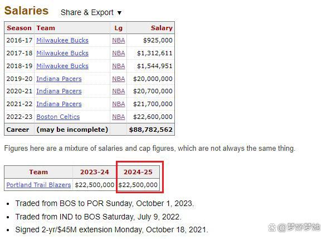327x239 pixels.
Task: Open the Share & Export dropdown
Action: click(x=91, y=12)
